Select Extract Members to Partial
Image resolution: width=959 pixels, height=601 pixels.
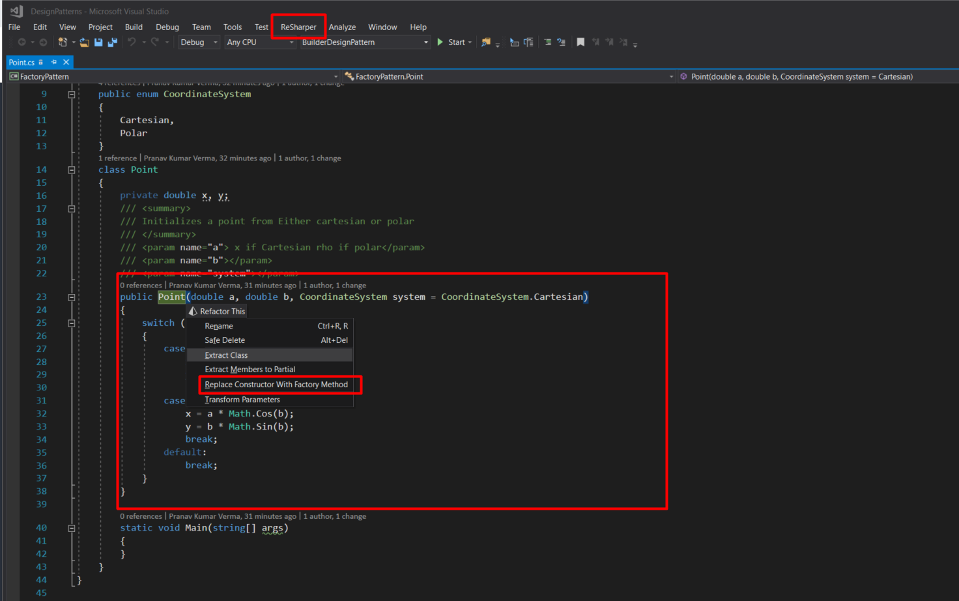point(270,370)
